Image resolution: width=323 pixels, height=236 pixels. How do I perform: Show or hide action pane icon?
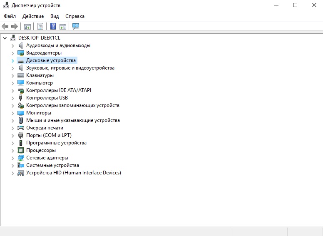pyautogui.click(x=63, y=26)
